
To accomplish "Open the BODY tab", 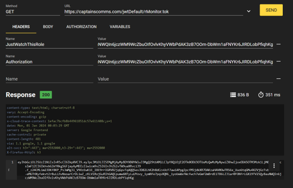I will [x=48, y=27].
